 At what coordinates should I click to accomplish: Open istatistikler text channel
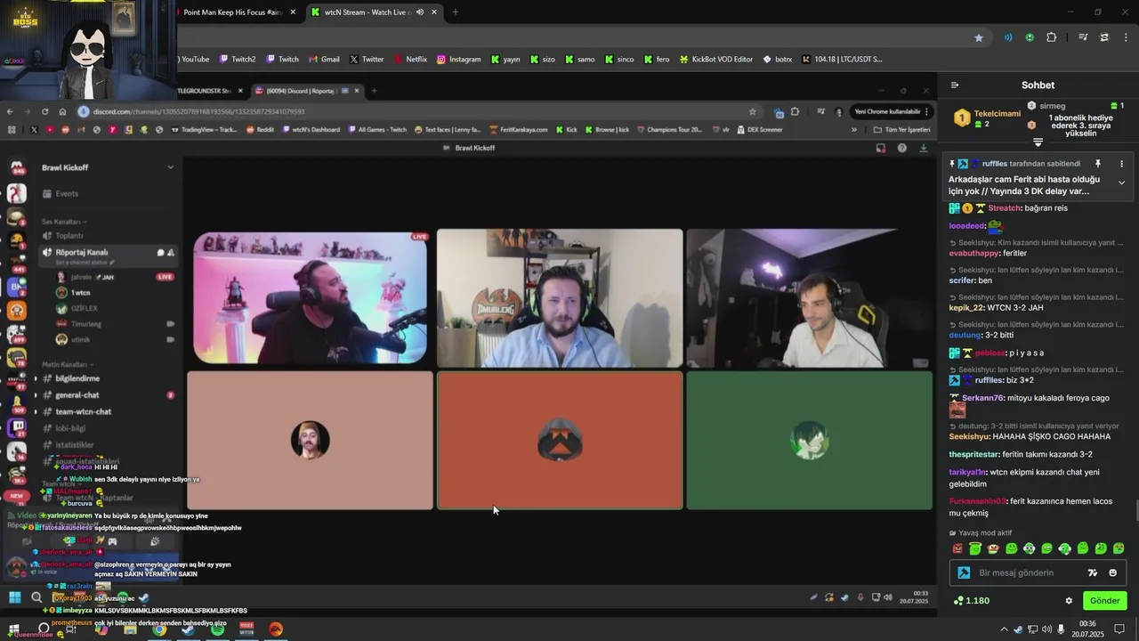pyautogui.click(x=74, y=445)
